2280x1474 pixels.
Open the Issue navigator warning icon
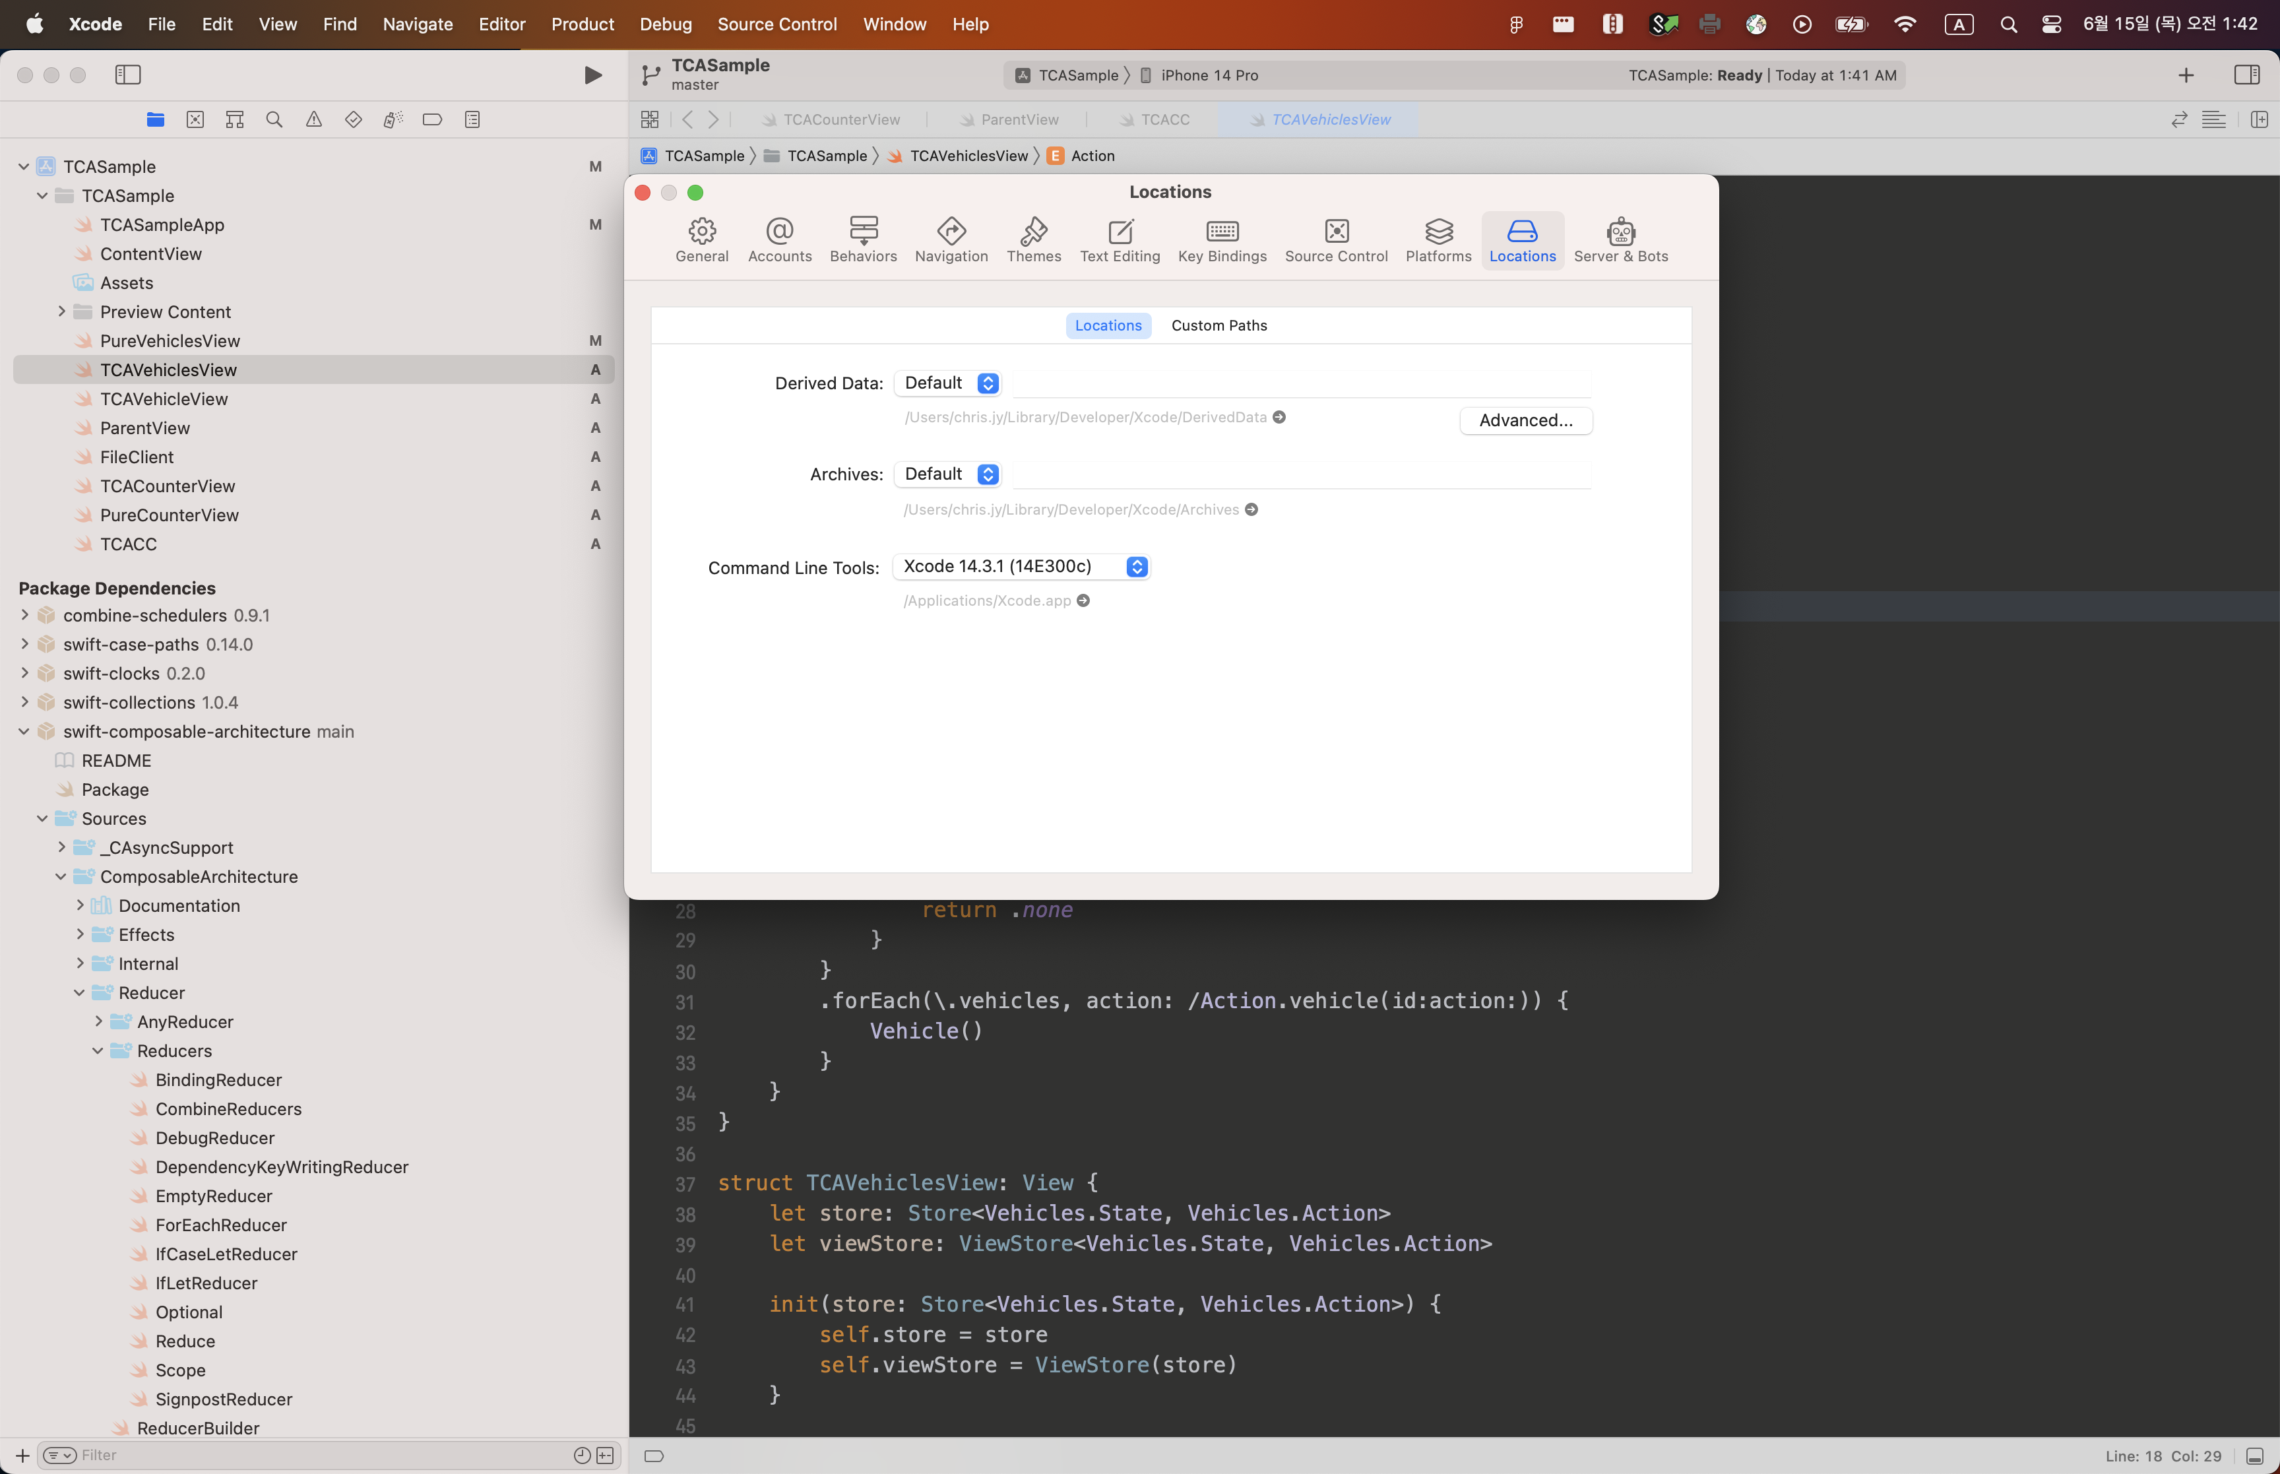click(x=314, y=119)
